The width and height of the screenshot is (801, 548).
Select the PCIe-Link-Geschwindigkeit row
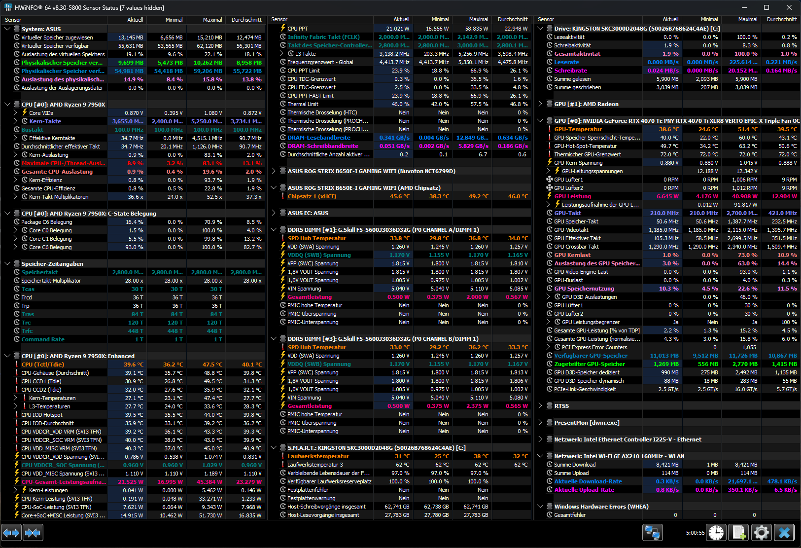click(x=667, y=389)
